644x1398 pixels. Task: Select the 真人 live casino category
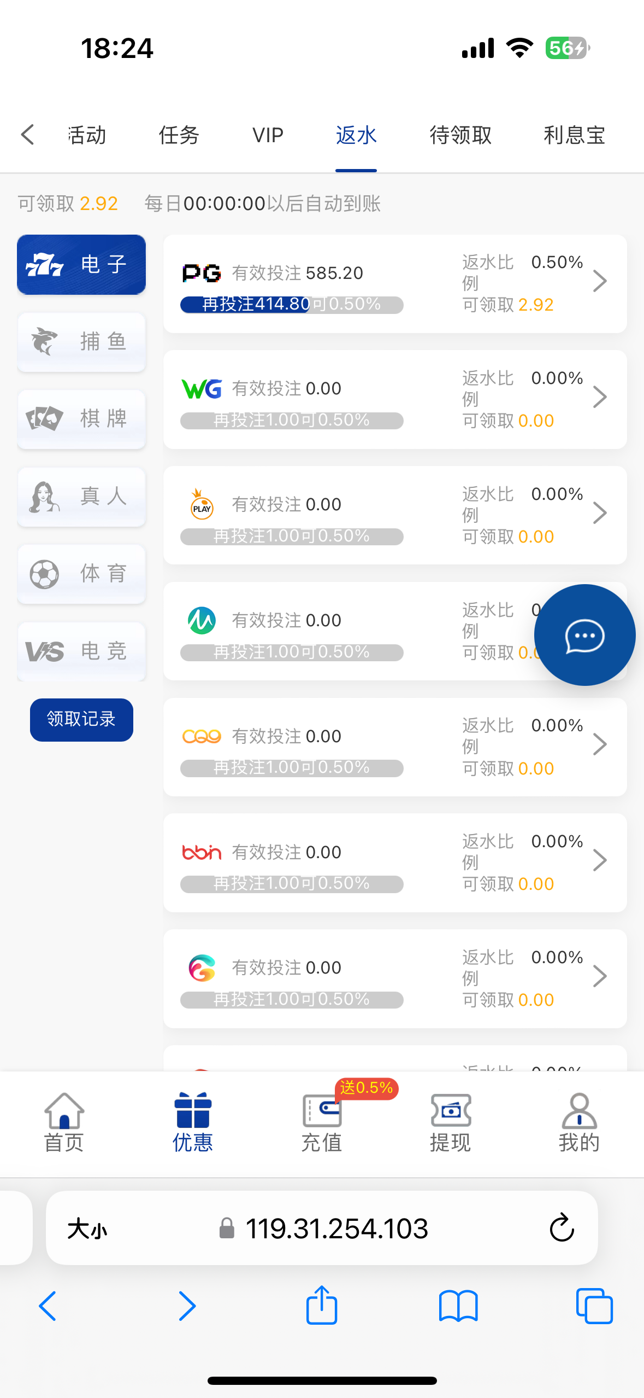pyautogui.click(x=81, y=497)
